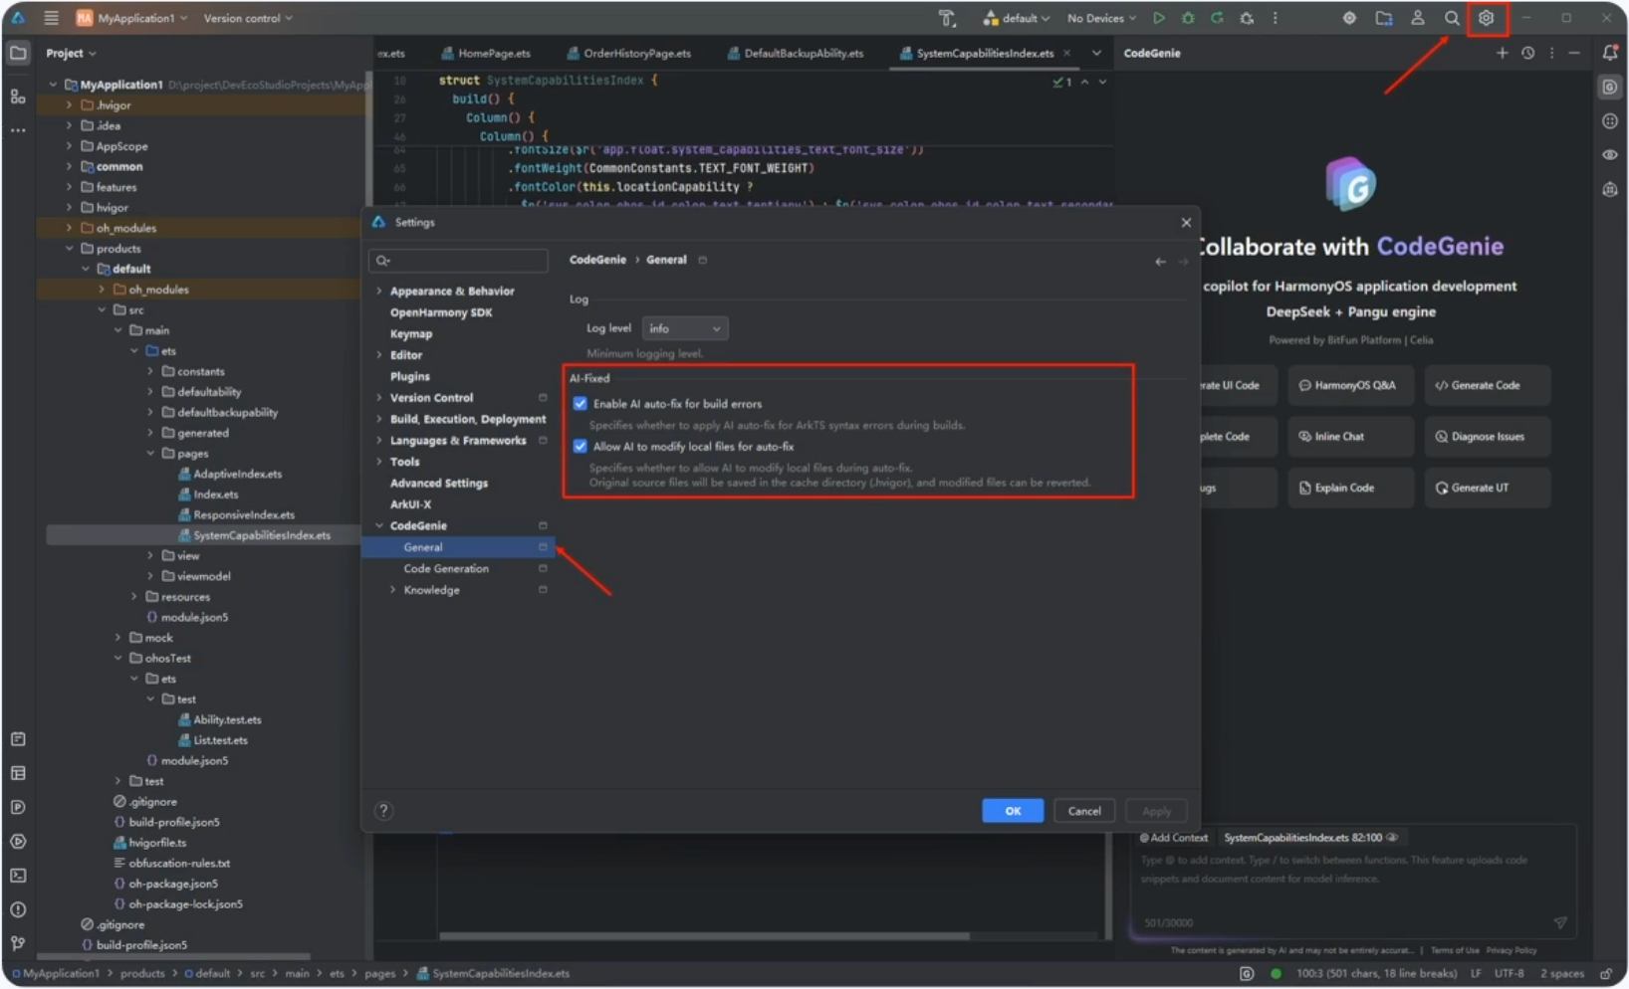This screenshot has width=1629, height=989.
Task: Click the editor horizontal scrollbar
Action: pos(704,936)
